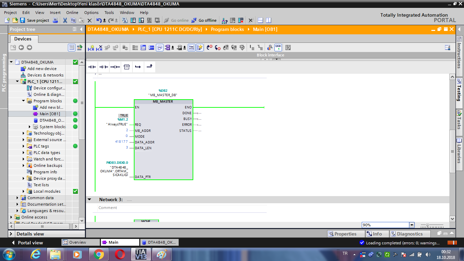Open the Edit menu
This screenshot has height=261, width=464.
point(26,13)
